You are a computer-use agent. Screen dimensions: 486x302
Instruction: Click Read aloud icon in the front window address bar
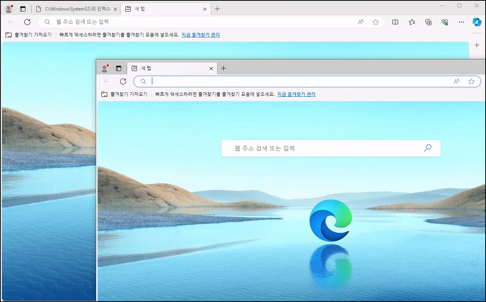pyautogui.click(x=456, y=81)
